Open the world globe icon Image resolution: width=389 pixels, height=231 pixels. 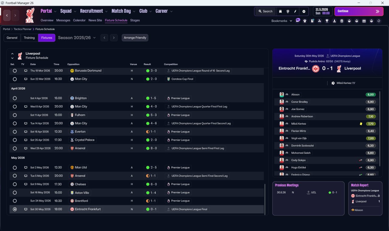(x=287, y=11)
